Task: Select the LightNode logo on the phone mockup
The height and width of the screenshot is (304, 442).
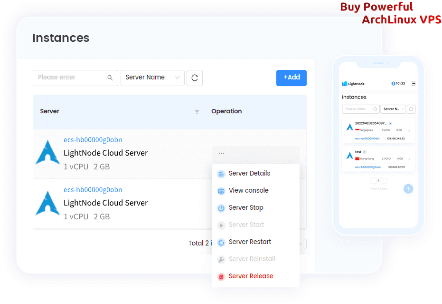Action: pos(344,84)
